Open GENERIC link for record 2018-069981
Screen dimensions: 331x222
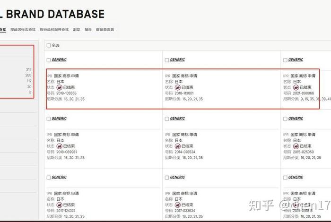(x=59, y=119)
